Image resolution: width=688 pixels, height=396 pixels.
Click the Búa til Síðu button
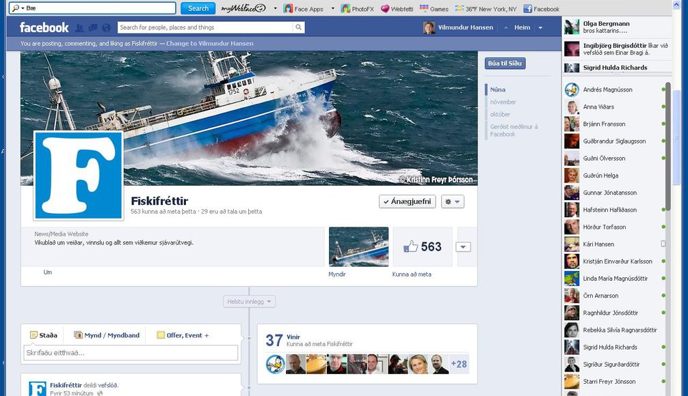(505, 63)
